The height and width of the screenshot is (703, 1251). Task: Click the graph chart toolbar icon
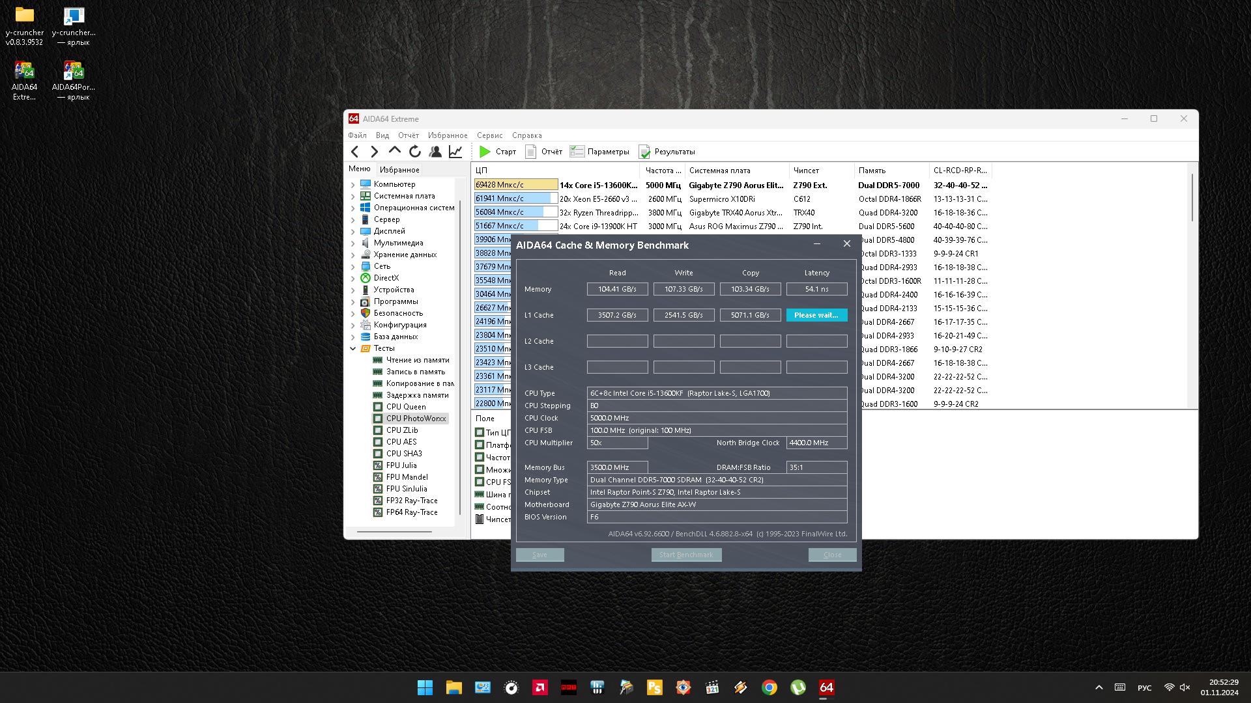click(x=455, y=152)
